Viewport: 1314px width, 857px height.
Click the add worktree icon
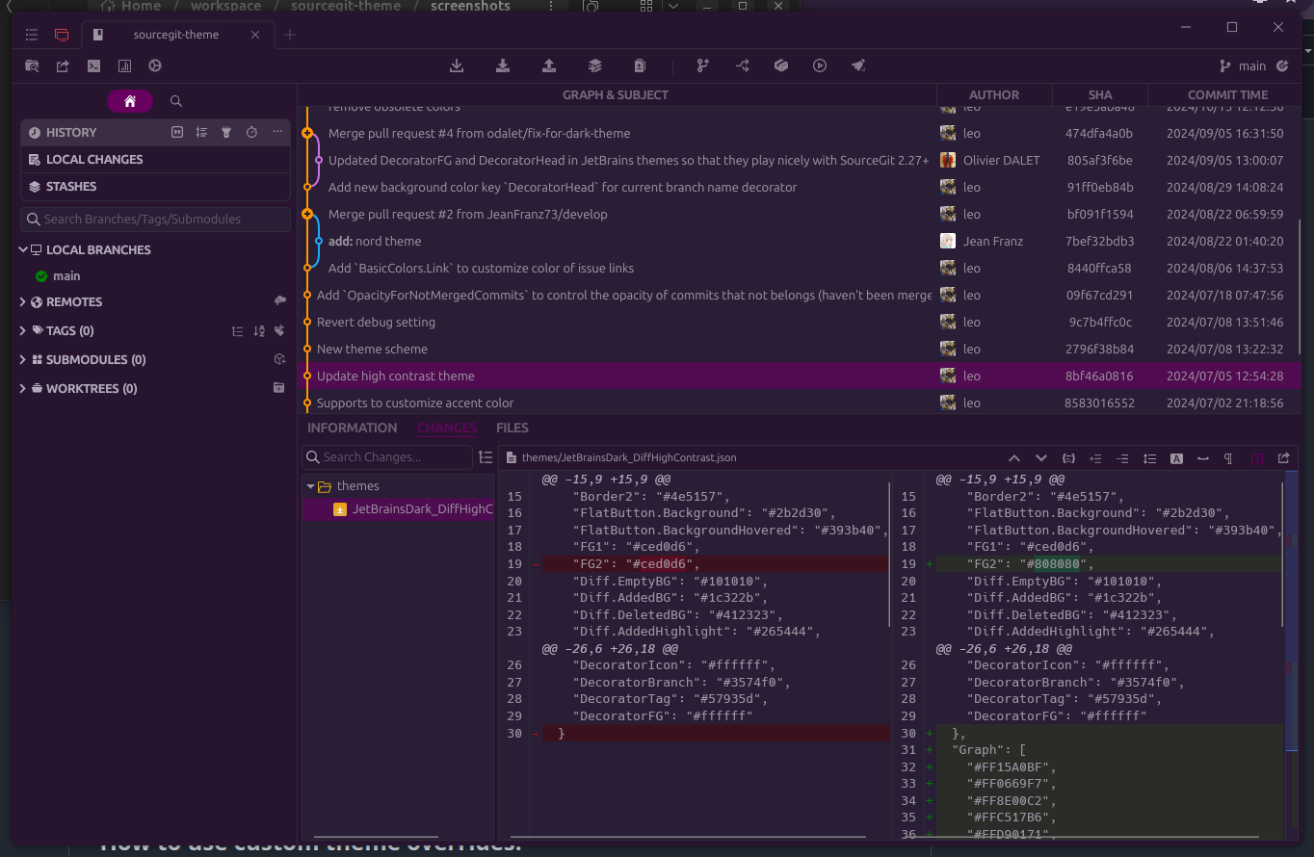[x=279, y=389]
